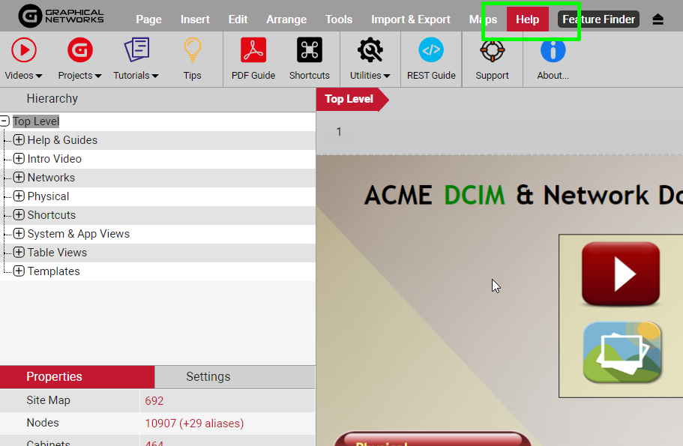
Task: Open the Import & Export menu
Action: tap(411, 19)
